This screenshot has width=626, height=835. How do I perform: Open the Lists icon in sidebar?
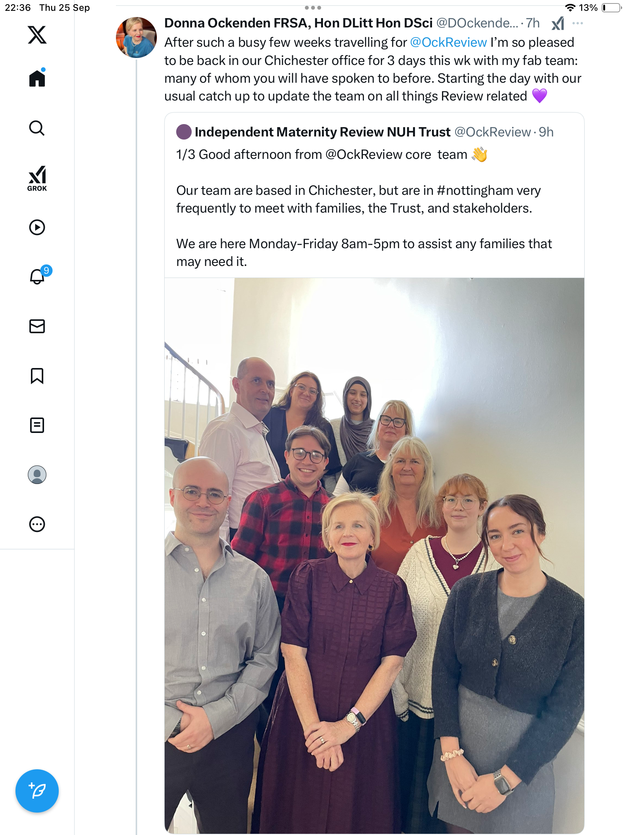tap(37, 425)
